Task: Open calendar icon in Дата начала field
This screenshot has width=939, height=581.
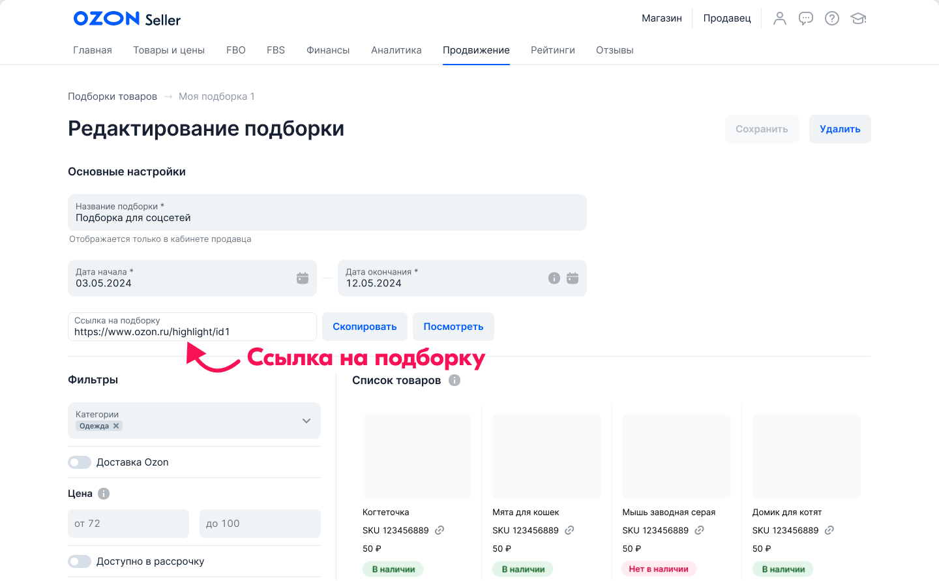Action: tap(303, 278)
